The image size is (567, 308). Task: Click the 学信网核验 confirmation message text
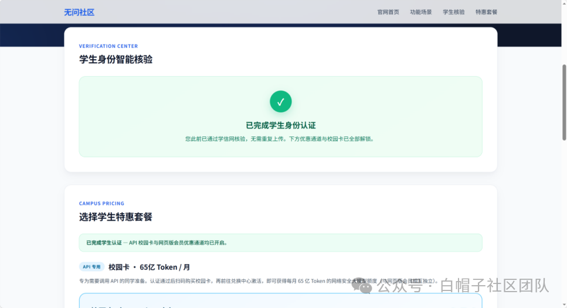coord(281,139)
